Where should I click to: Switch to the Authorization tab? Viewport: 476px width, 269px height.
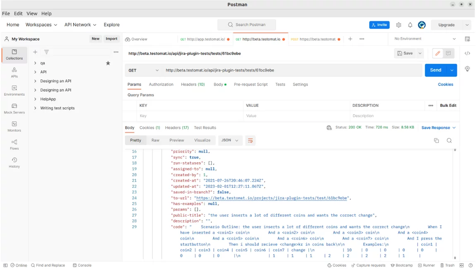tap(161, 84)
